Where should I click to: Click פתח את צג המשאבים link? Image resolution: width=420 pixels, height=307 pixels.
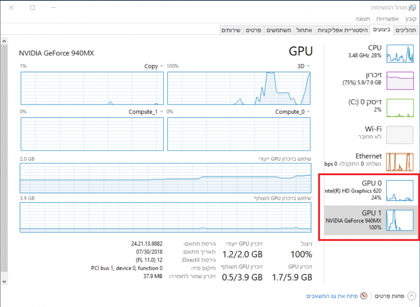pos(332,296)
